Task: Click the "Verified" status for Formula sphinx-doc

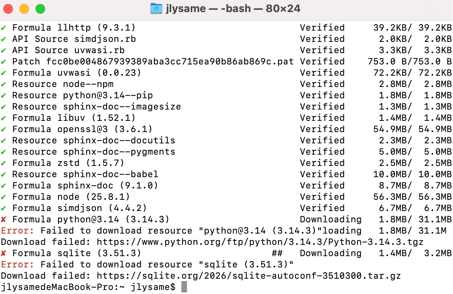Action: click(322, 186)
